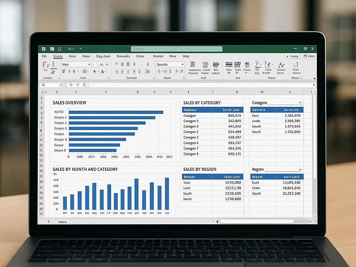Viewport: 356px width, 267px height.
Task: Click inside the formula bar input
Action: point(200,85)
